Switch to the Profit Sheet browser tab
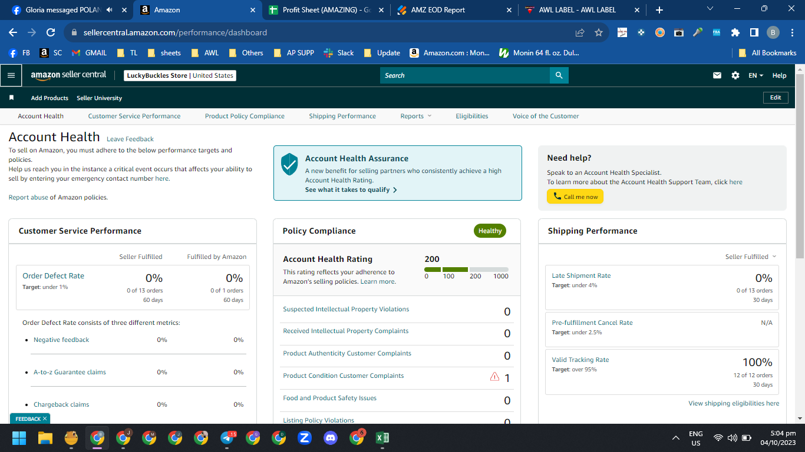805x452 pixels. click(326, 10)
